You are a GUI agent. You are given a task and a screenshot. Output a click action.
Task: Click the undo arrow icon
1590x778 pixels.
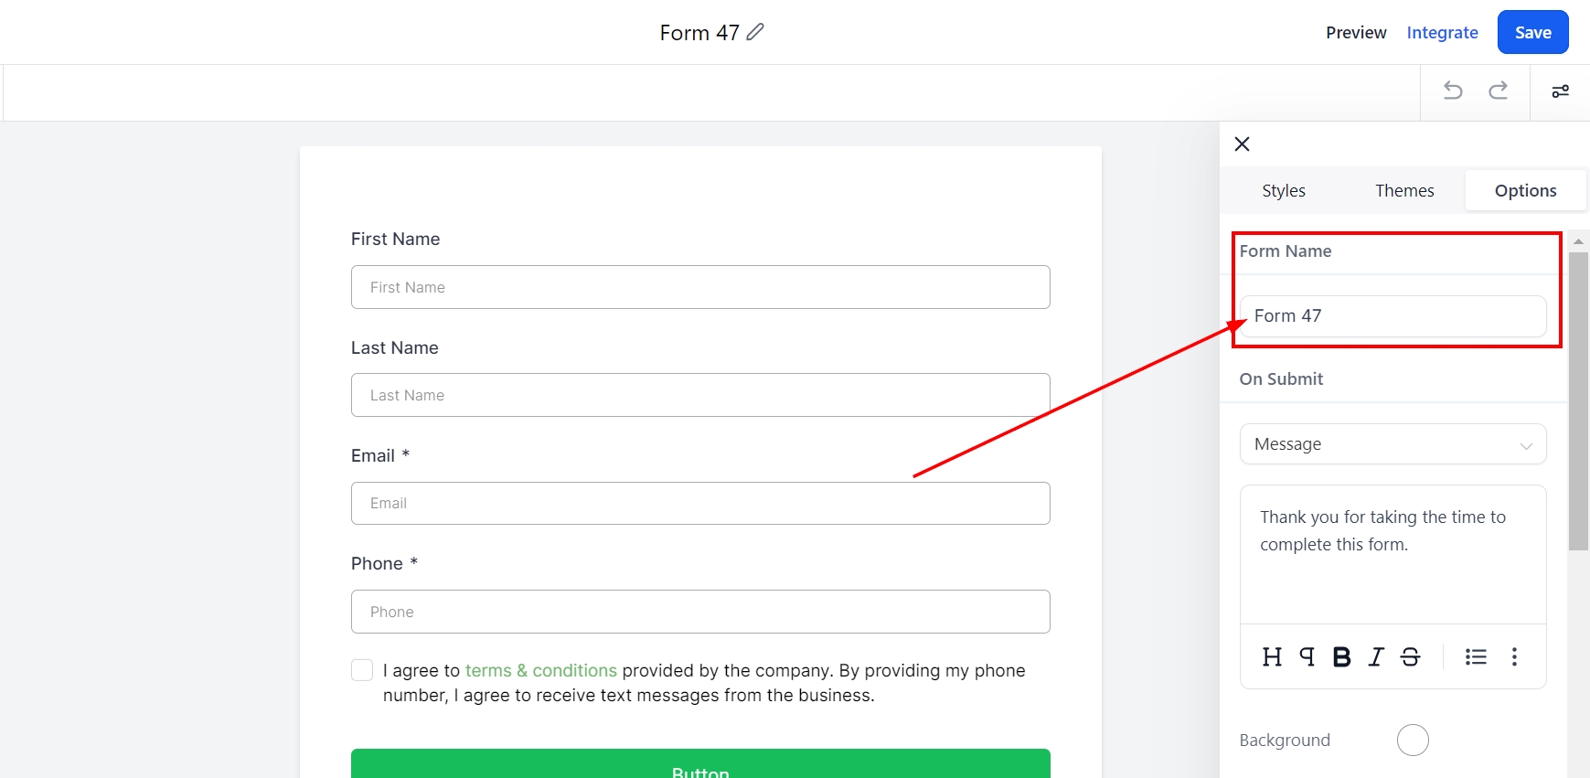1453,91
